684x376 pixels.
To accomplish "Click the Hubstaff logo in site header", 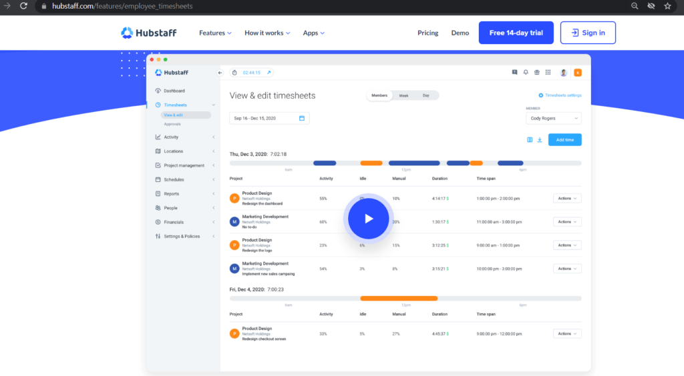I will pos(149,33).
